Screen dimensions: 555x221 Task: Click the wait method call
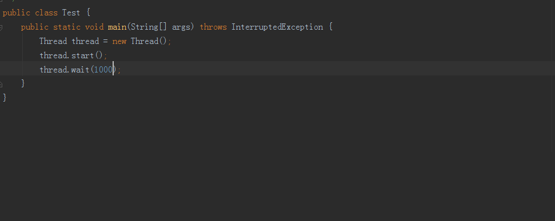point(81,70)
